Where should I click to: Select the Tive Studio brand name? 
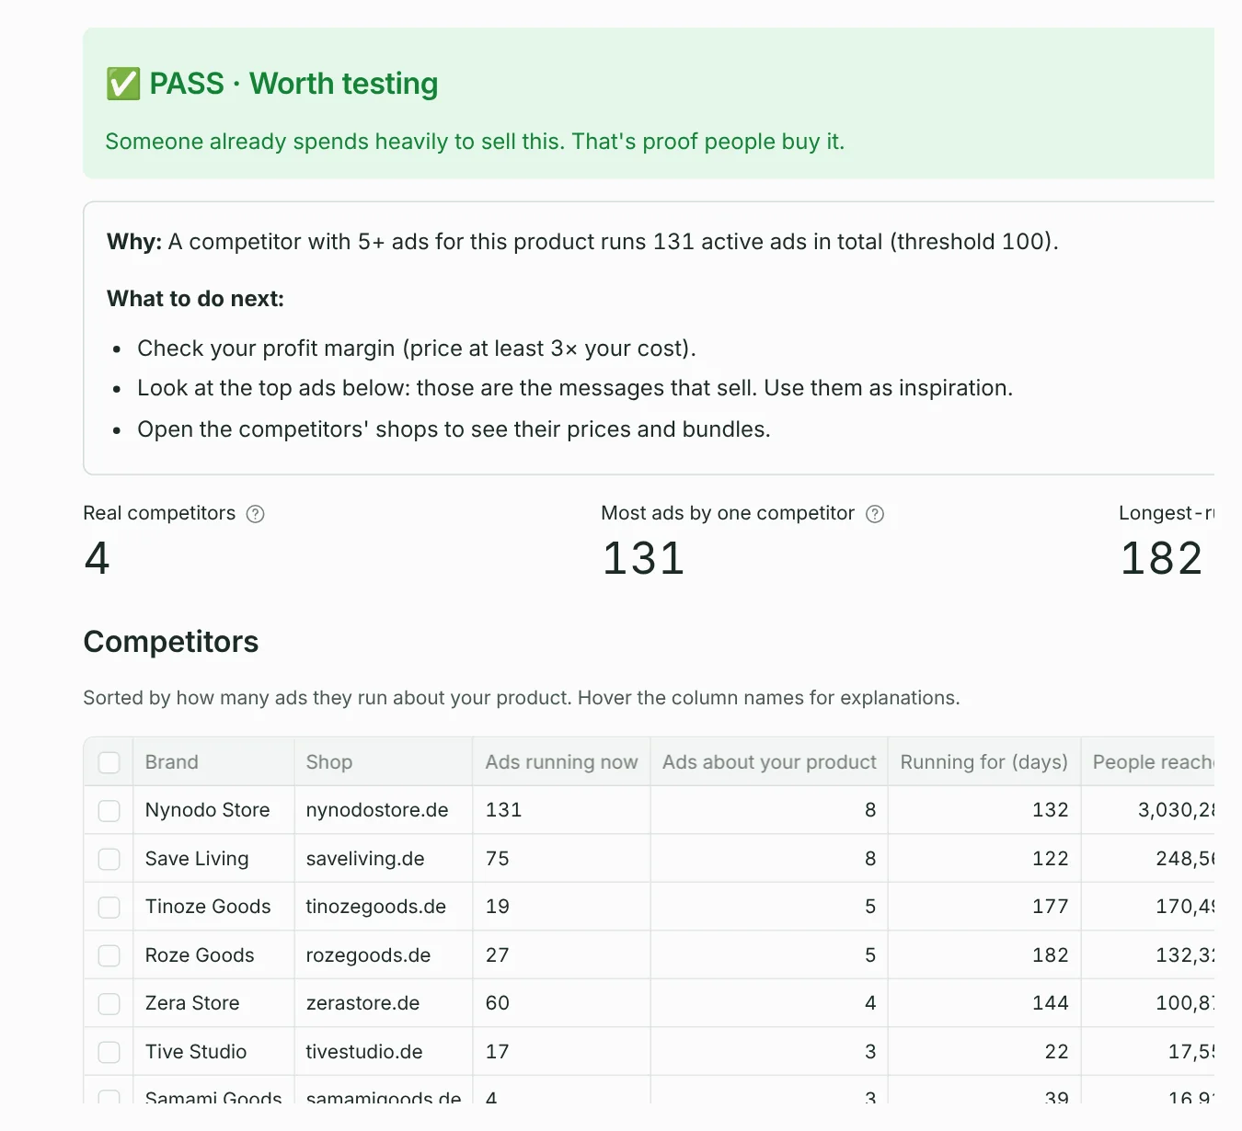(x=196, y=1052)
